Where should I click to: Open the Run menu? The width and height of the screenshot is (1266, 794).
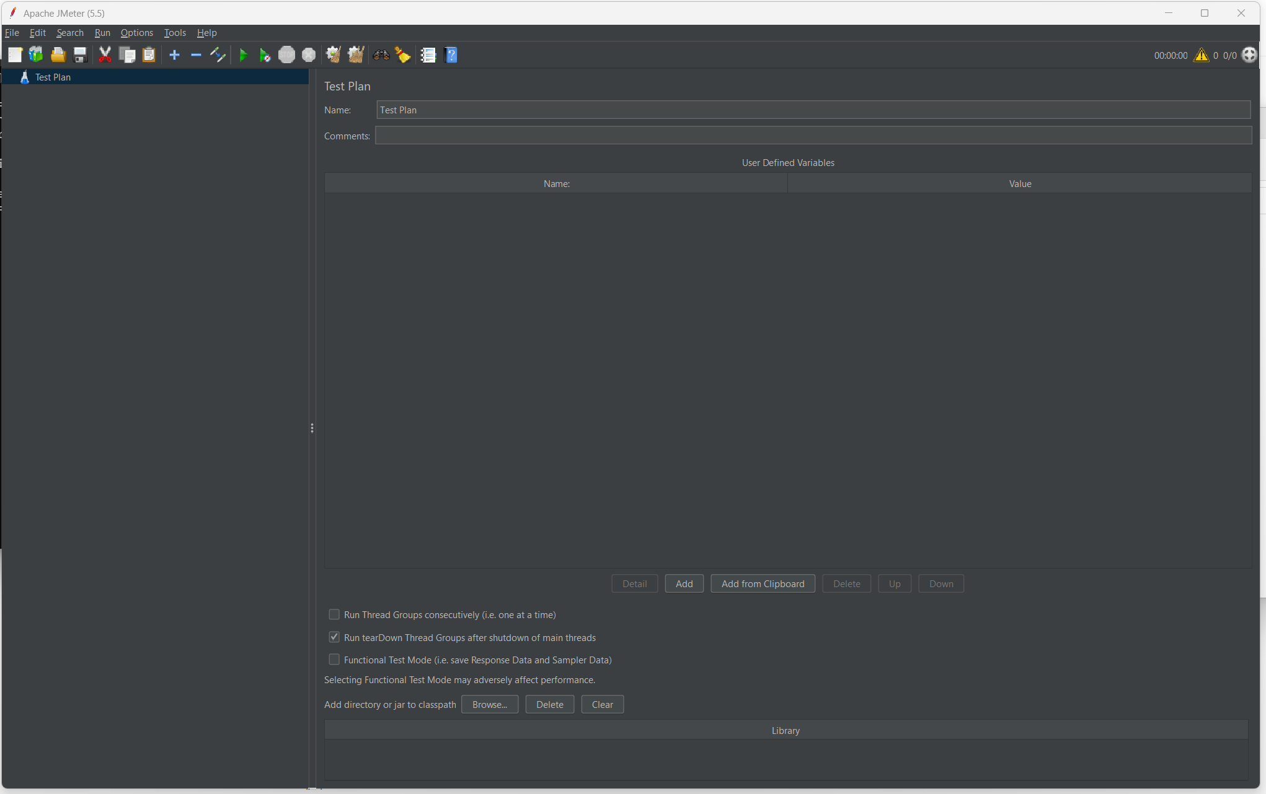(x=102, y=33)
